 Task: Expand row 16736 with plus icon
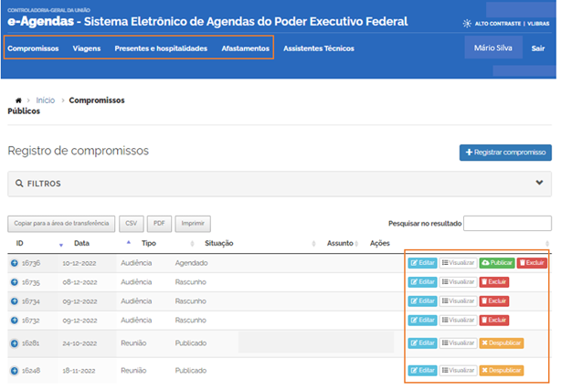pyautogui.click(x=15, y=263)
